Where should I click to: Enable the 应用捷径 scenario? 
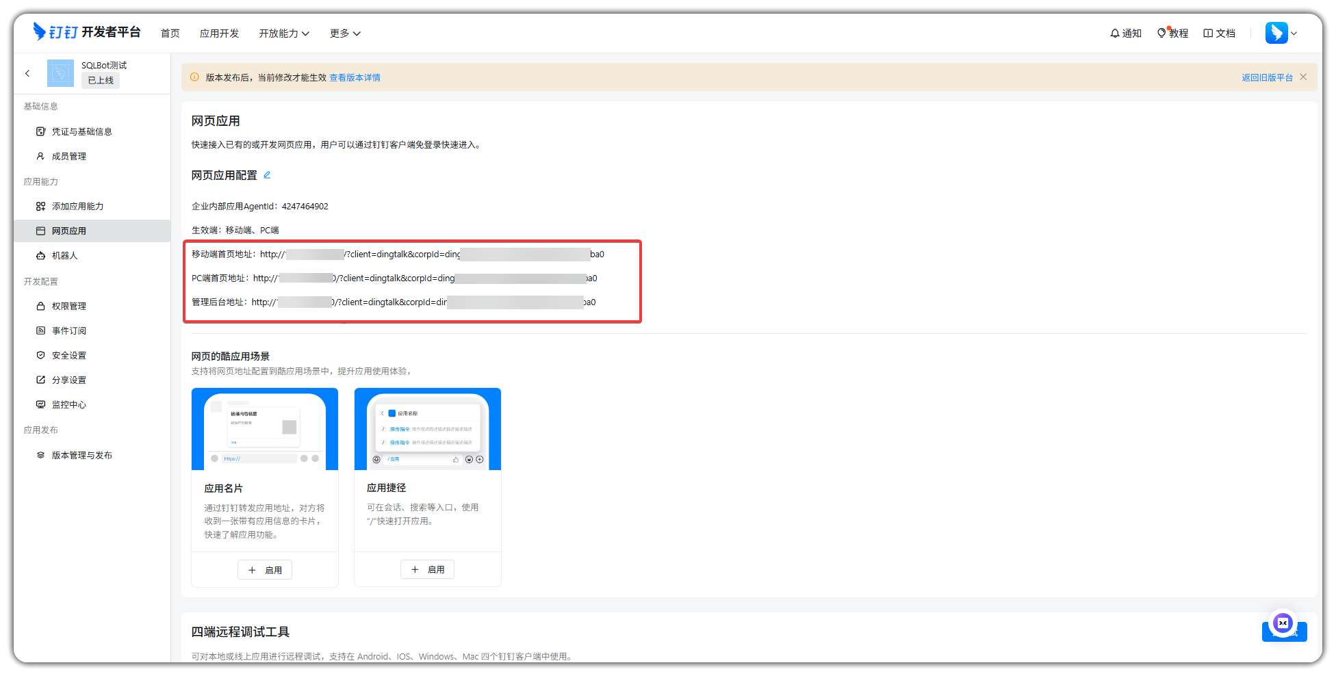click(427, 569)
